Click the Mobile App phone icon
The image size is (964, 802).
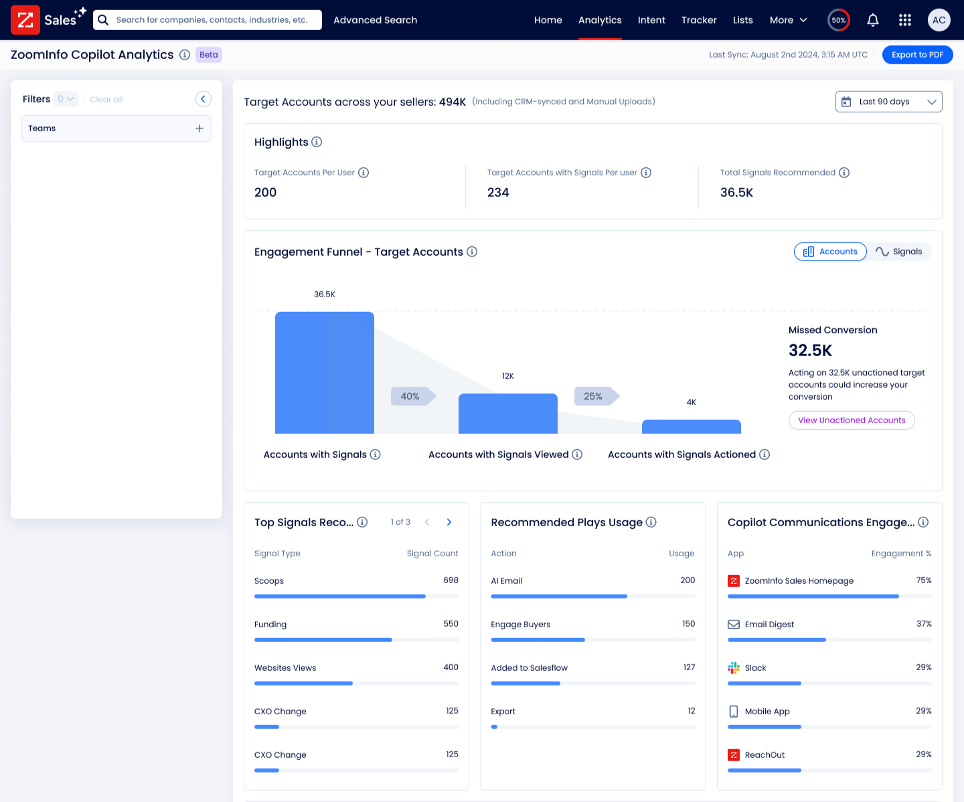tap(734, 712)
